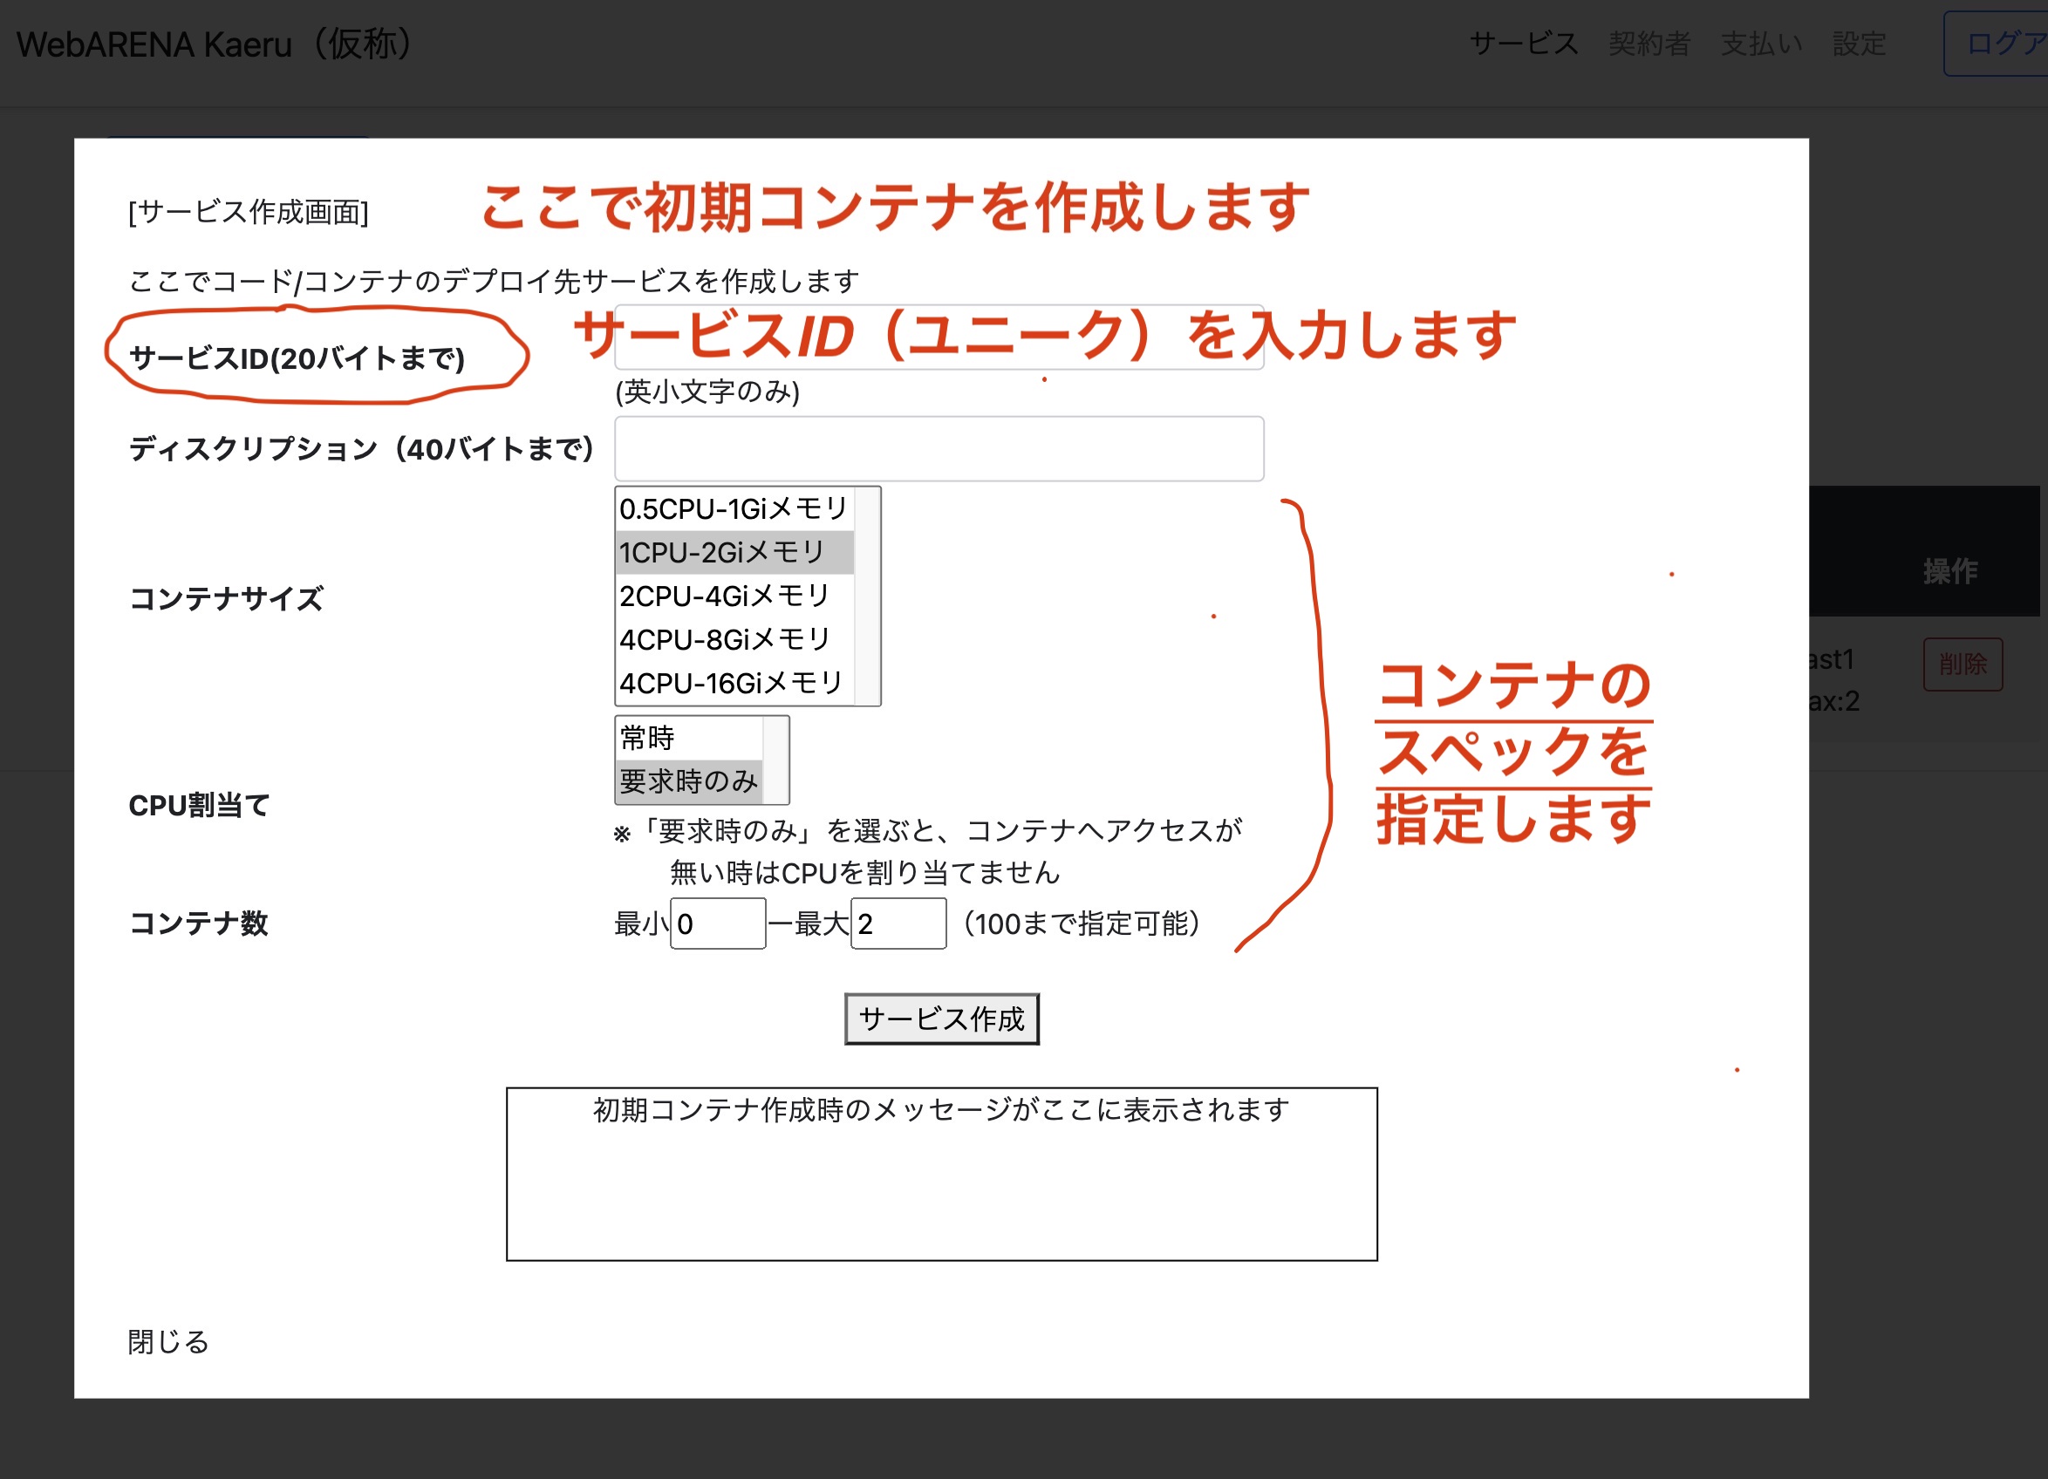Focus the 最大 container count field
The height and width of the screenshot is (1479, 2048).
898,924
